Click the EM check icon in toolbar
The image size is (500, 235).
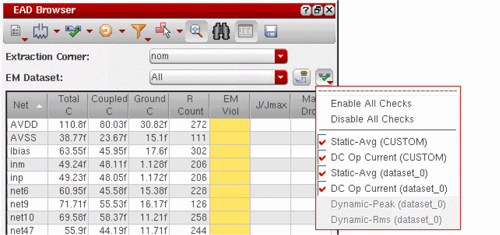(73, 31)
